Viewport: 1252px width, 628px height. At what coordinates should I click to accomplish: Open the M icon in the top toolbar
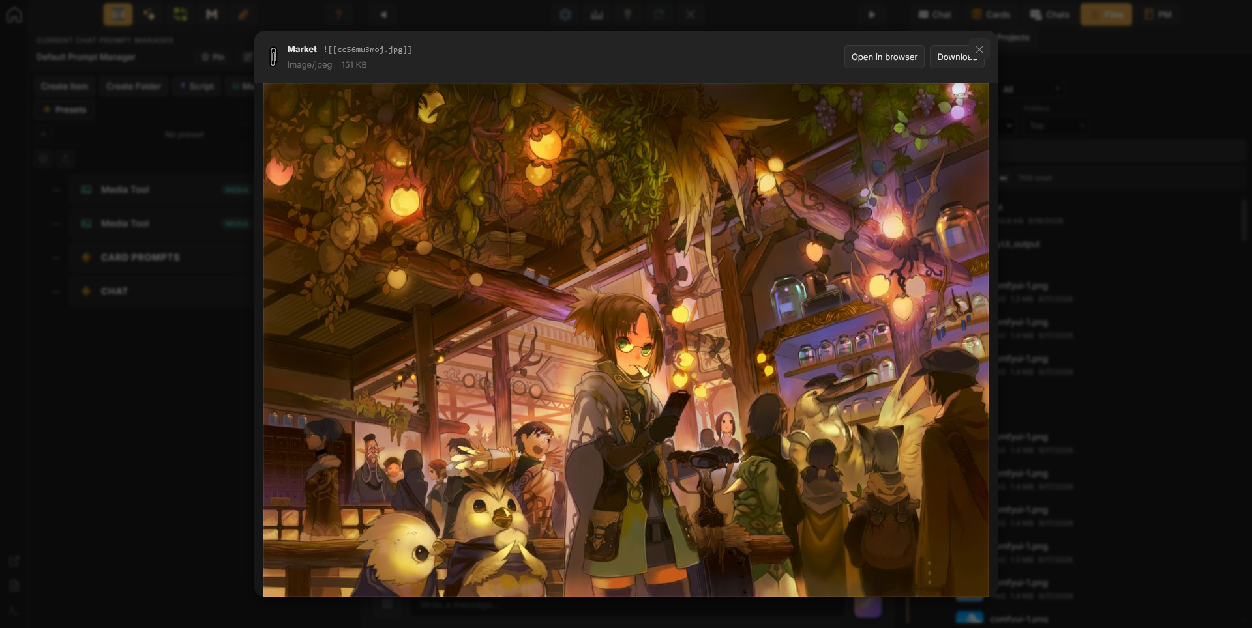point(212,14)
